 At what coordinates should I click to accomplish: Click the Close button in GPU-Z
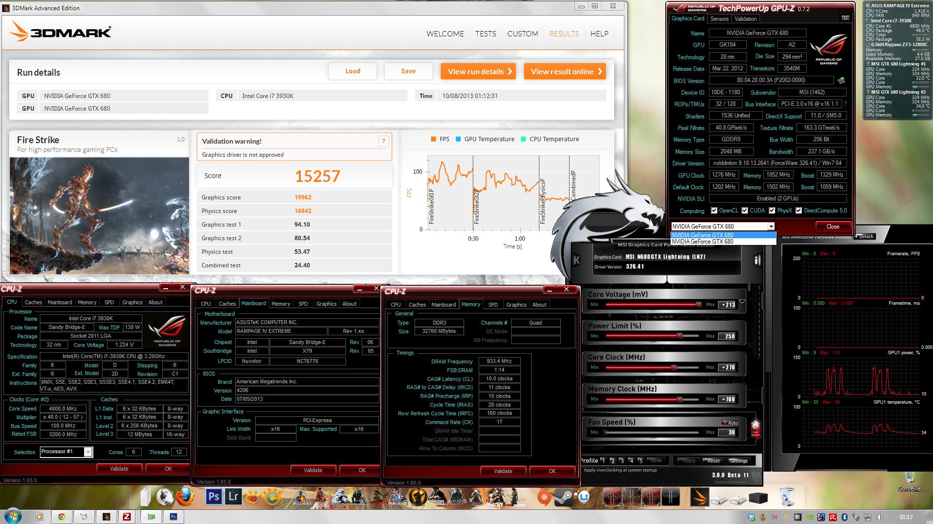833,227
